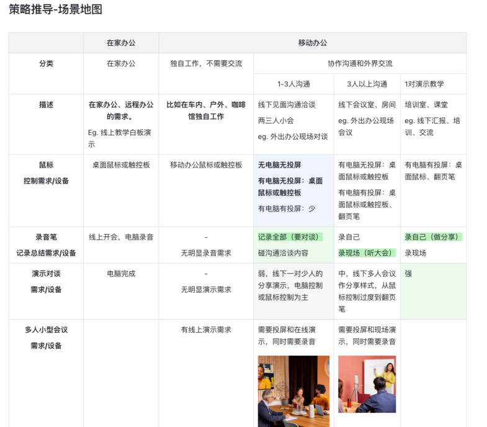487x427 pixels.
Task: Click the 电脑完成 cell
Action: pos(121,274)
